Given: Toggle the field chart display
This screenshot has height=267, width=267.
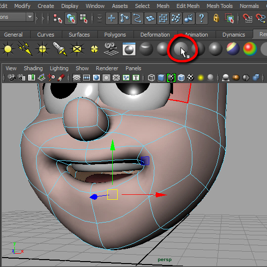Looking at the screenshot, I should pos(116,78).
